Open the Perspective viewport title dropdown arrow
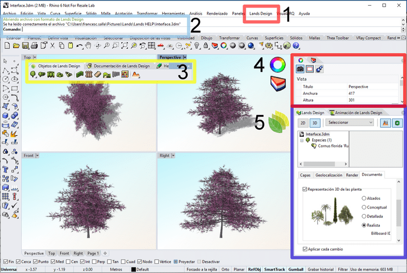 (x=185, y=57)
